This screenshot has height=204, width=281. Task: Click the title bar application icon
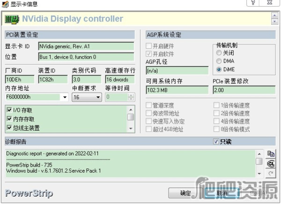(x=5, y=4)
